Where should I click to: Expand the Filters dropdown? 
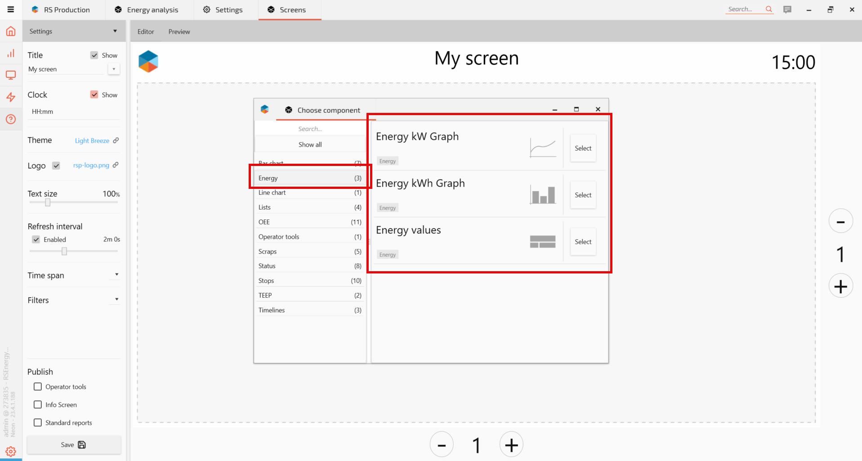[116, 300]
